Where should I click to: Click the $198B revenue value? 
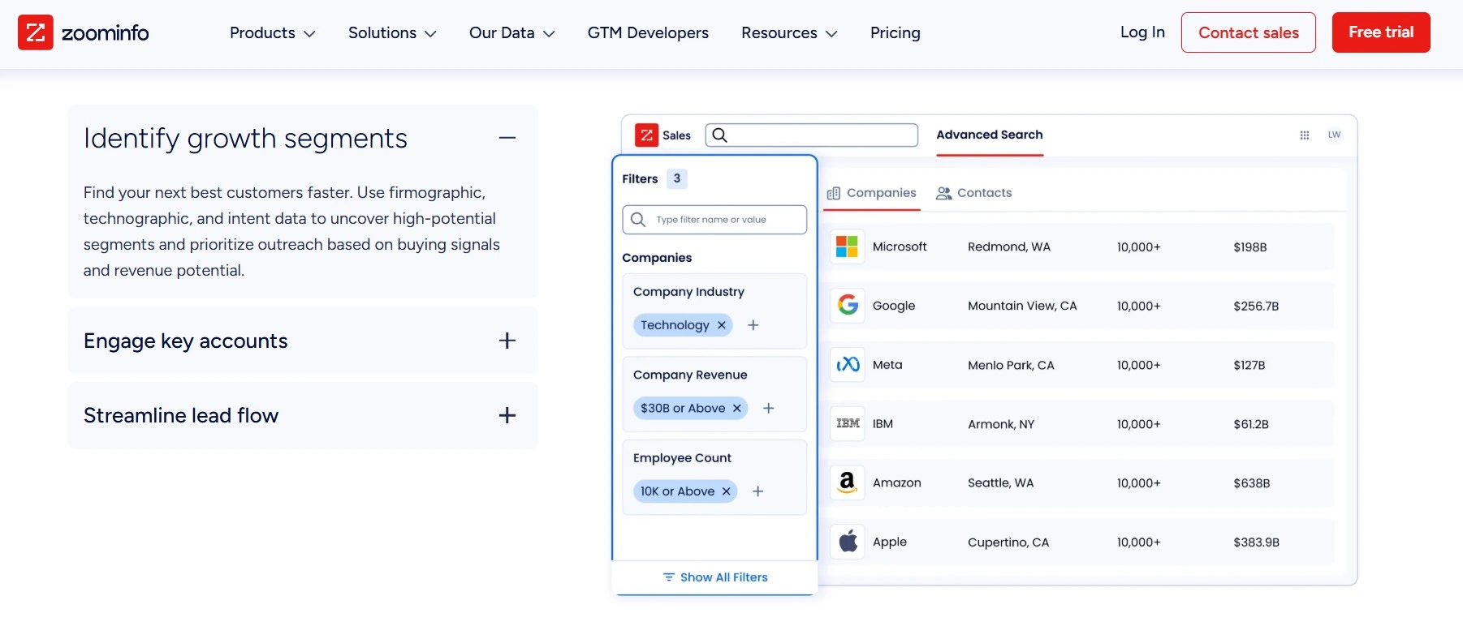click(x=1250, y=247)
